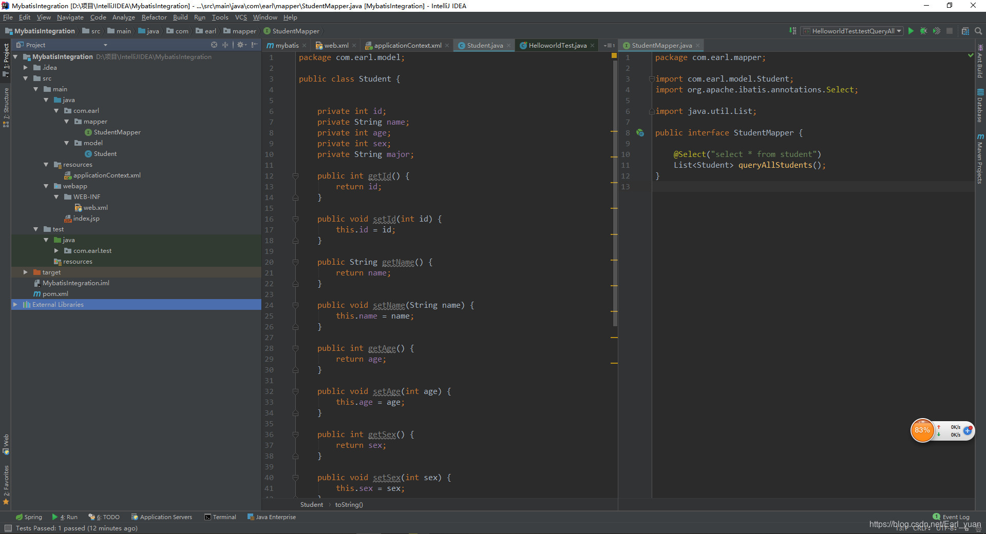Collapse all nodes in Project panel
This screenshot has height=534, width=986.
point(225,45)
